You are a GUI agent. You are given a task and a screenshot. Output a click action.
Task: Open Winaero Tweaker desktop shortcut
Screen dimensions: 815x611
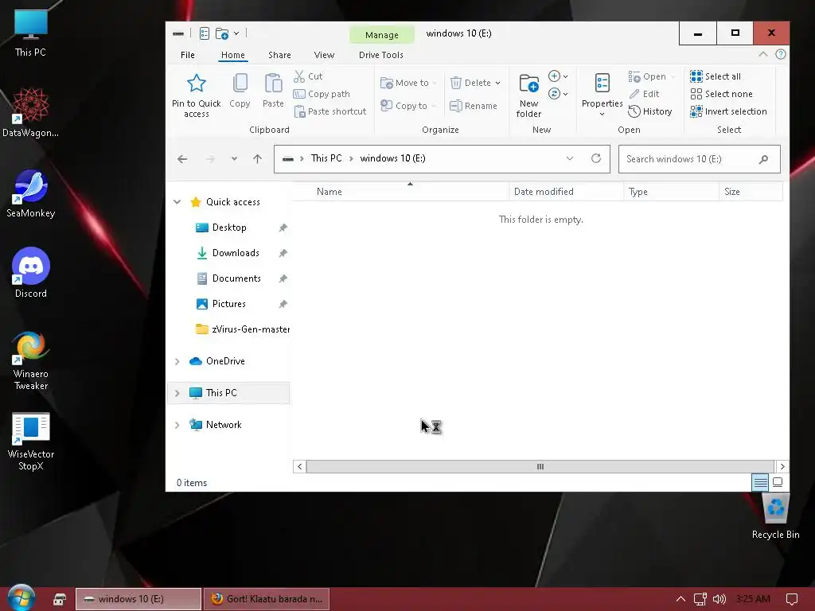[31, 360]
